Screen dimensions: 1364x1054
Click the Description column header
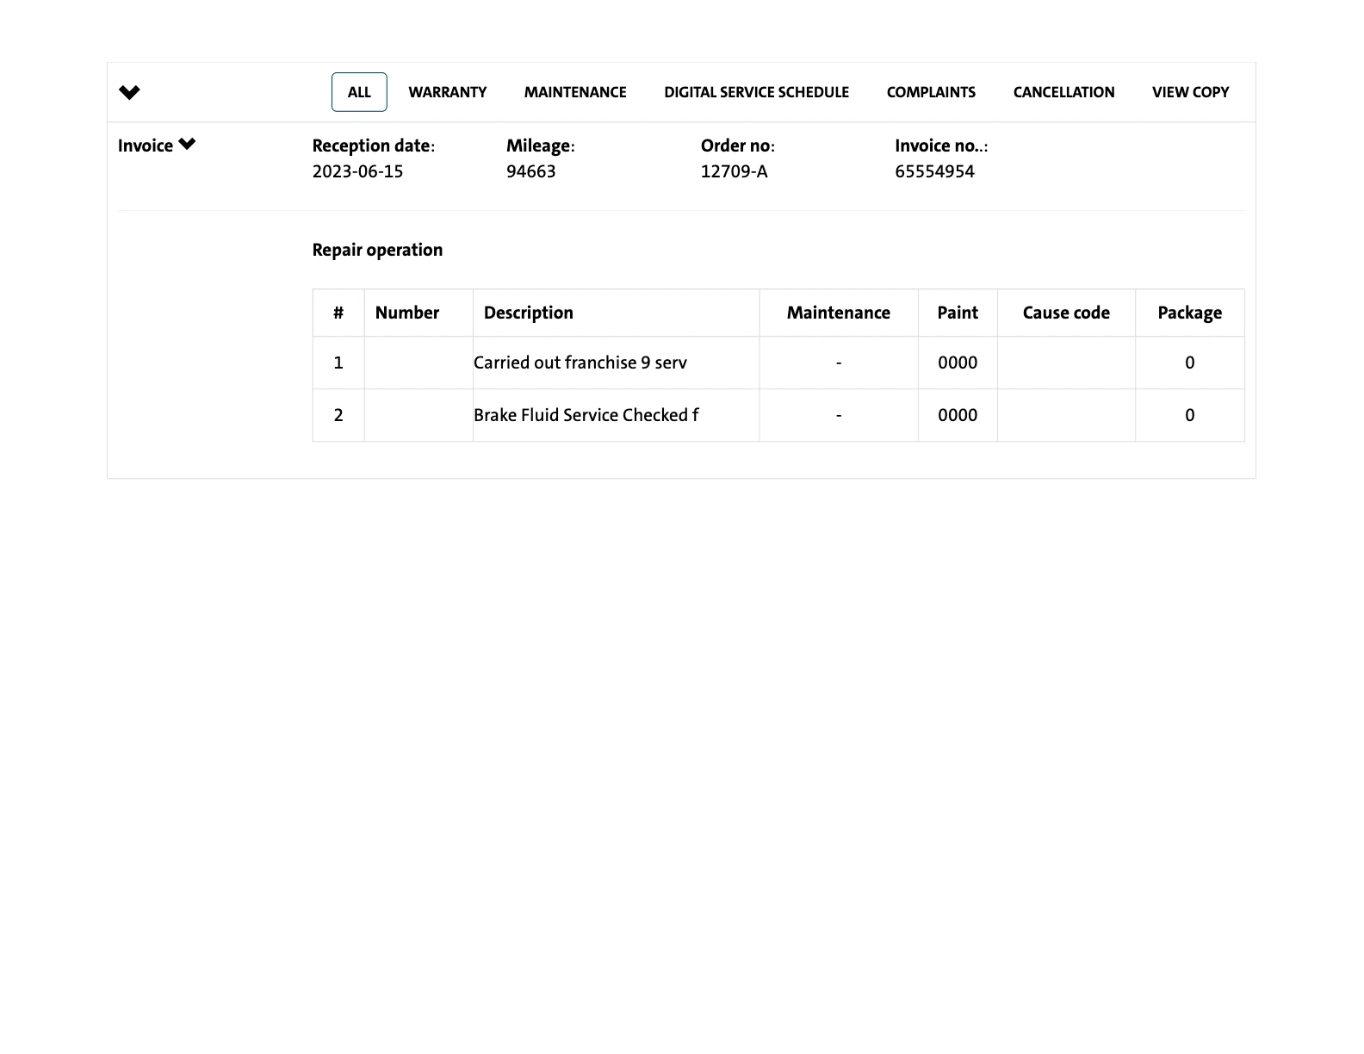[x=529, y=313]
